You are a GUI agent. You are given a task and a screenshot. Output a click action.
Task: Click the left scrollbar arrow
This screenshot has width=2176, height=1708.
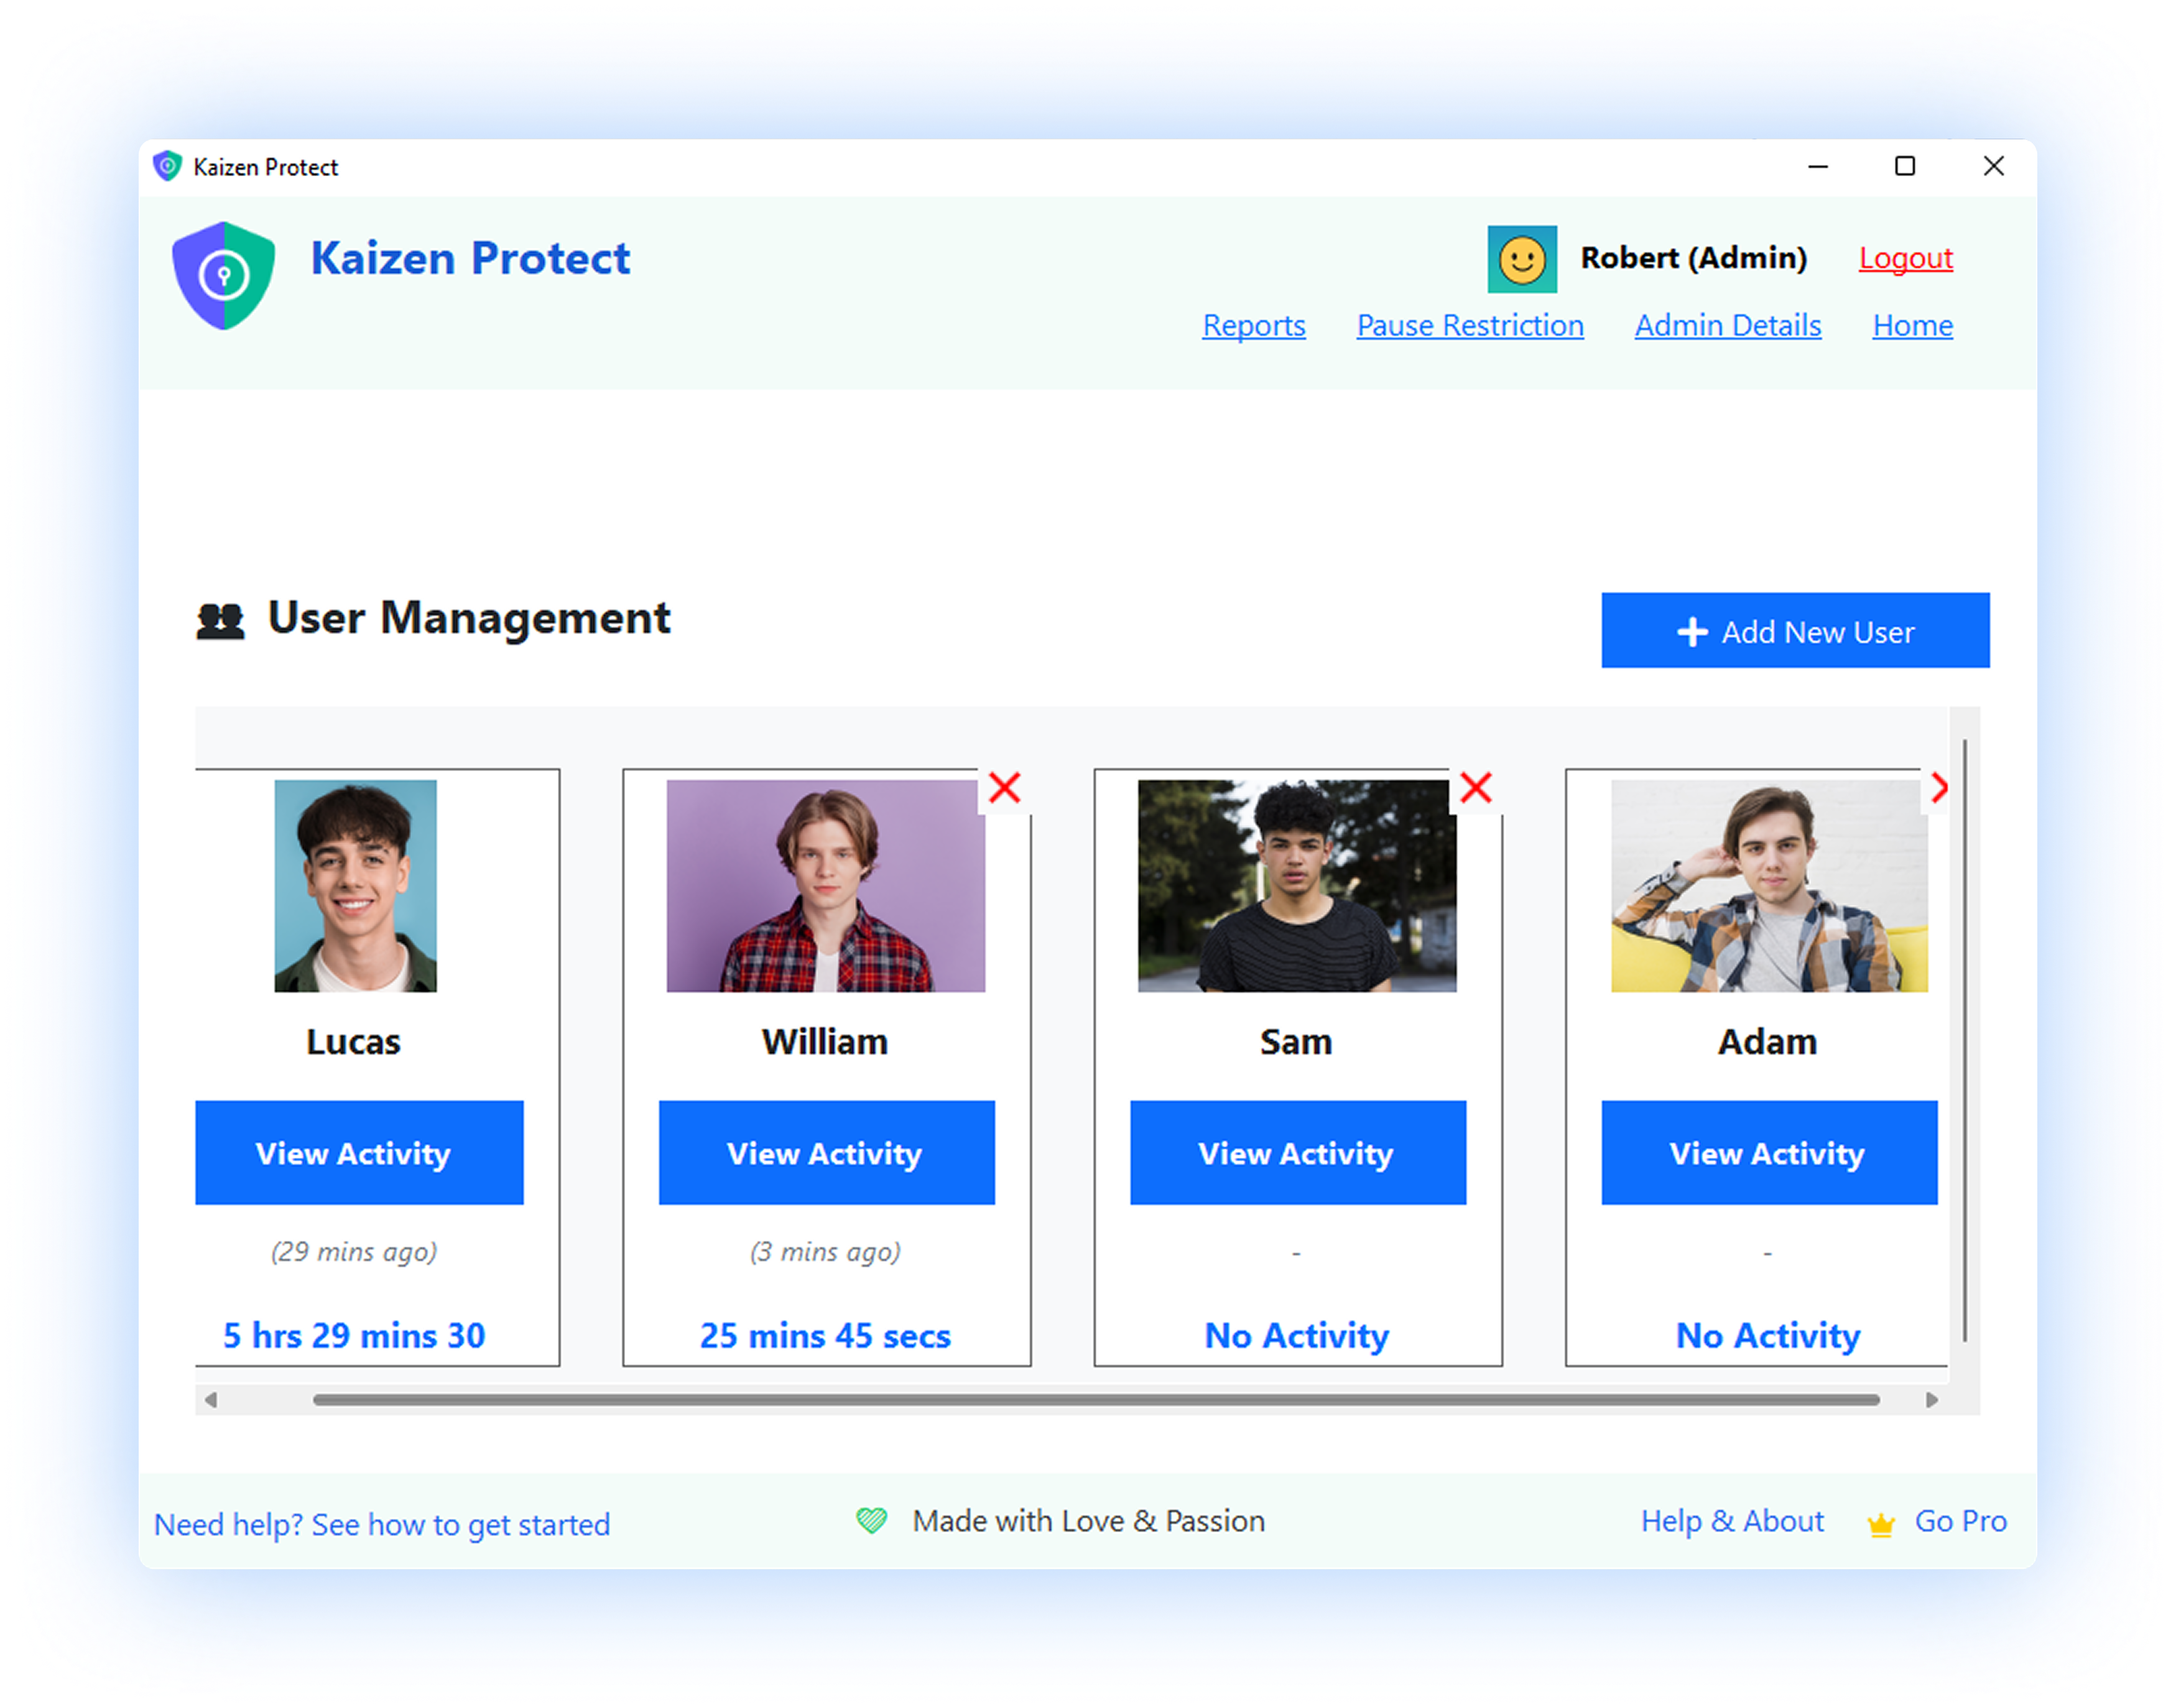[210, 1399]
